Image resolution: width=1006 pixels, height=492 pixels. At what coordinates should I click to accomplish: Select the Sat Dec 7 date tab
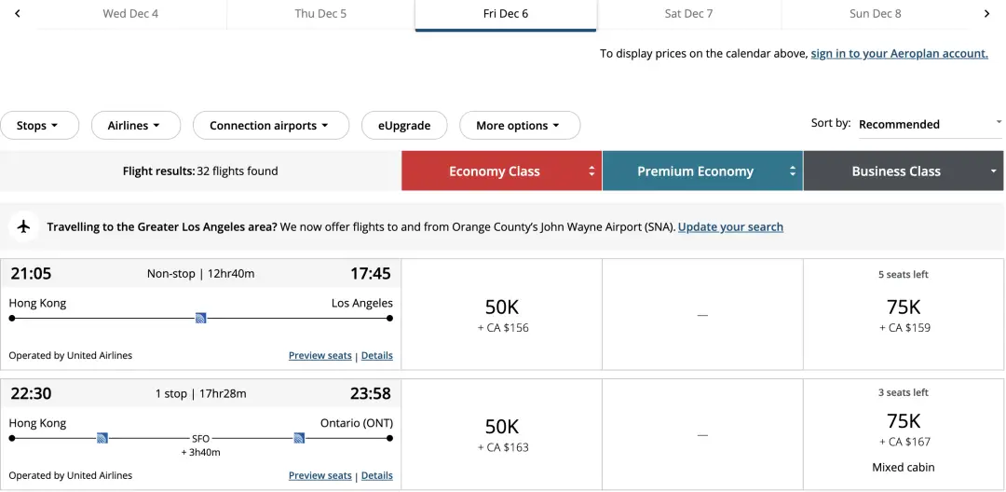[x=688, y=14]
